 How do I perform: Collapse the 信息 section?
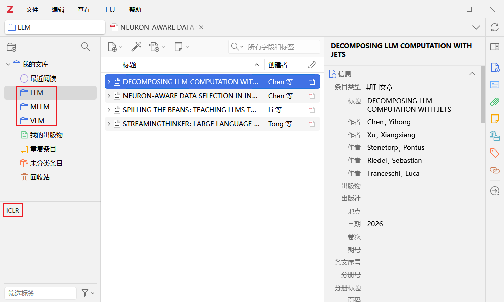[472, 74]
